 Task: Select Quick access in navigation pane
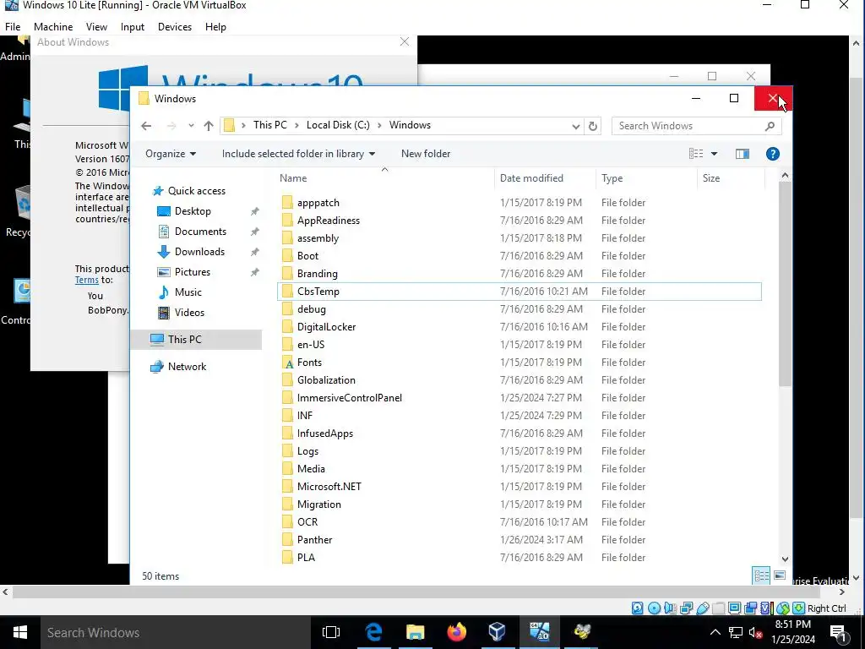(196, 191)
